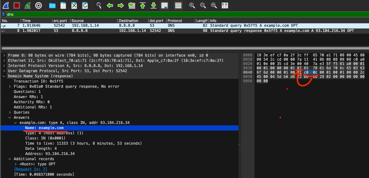The width and height of the screenshot is (369, 178).
Task: Select packet 7, the standard DNS query
Action: (x=184, y=26)
